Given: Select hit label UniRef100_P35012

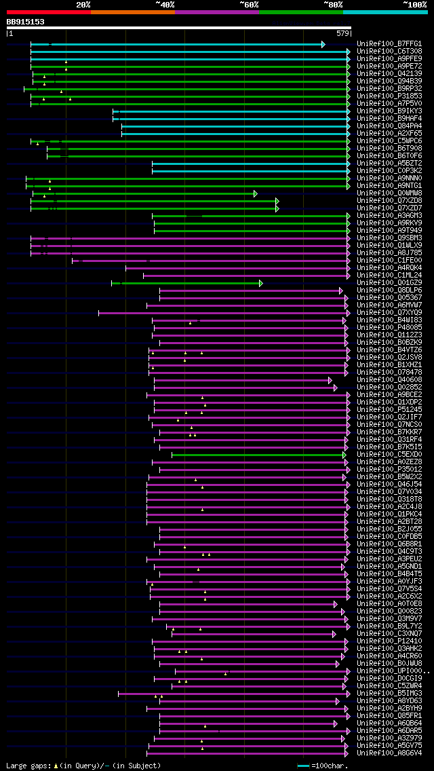Looking at the screenshot, I should click(389, 469).
